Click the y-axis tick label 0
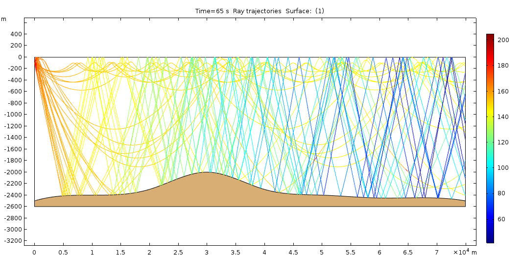The height and width of the screenshot is (257, 521). 20,57
